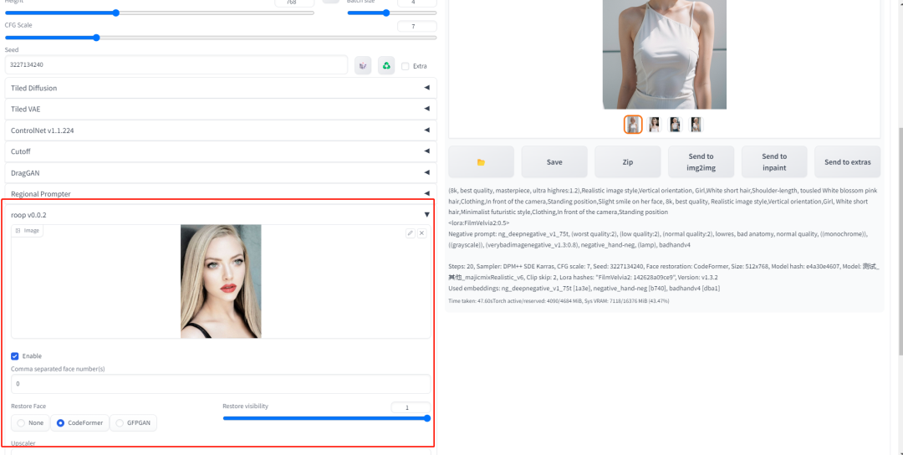Click the Restore visibility value box
Image resolution: width=903 pixels, height=455 pixels.
coord(411,407)
